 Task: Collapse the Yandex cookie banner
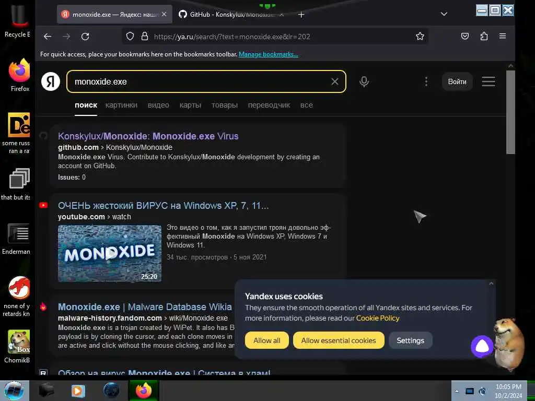[491, 284]
